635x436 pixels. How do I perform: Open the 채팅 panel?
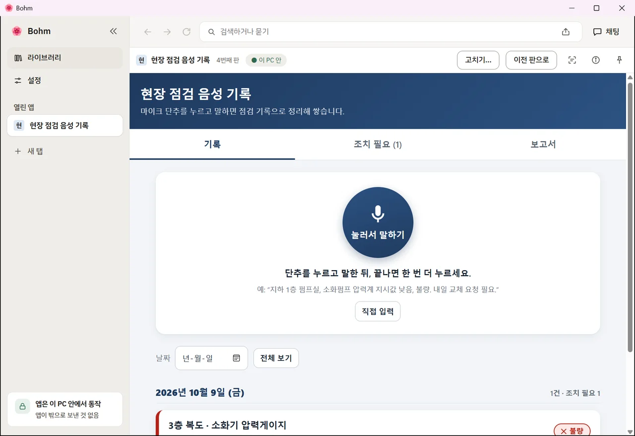pos(606,32)
